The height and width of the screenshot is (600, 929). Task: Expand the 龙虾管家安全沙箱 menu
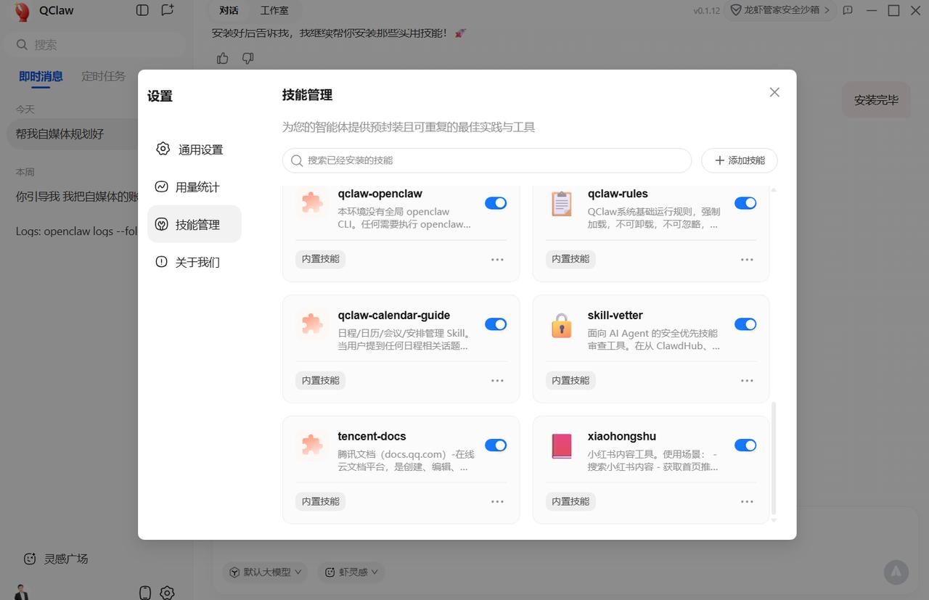pyautogui.click(x=780, y=10)
